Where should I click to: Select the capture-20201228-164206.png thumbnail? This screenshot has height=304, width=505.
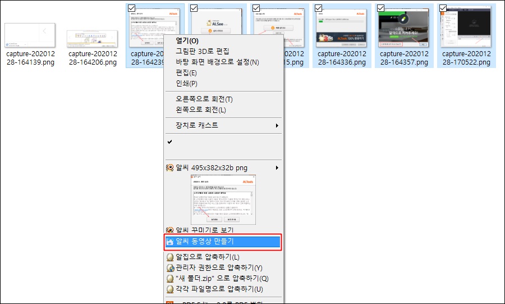pos(92,39)
